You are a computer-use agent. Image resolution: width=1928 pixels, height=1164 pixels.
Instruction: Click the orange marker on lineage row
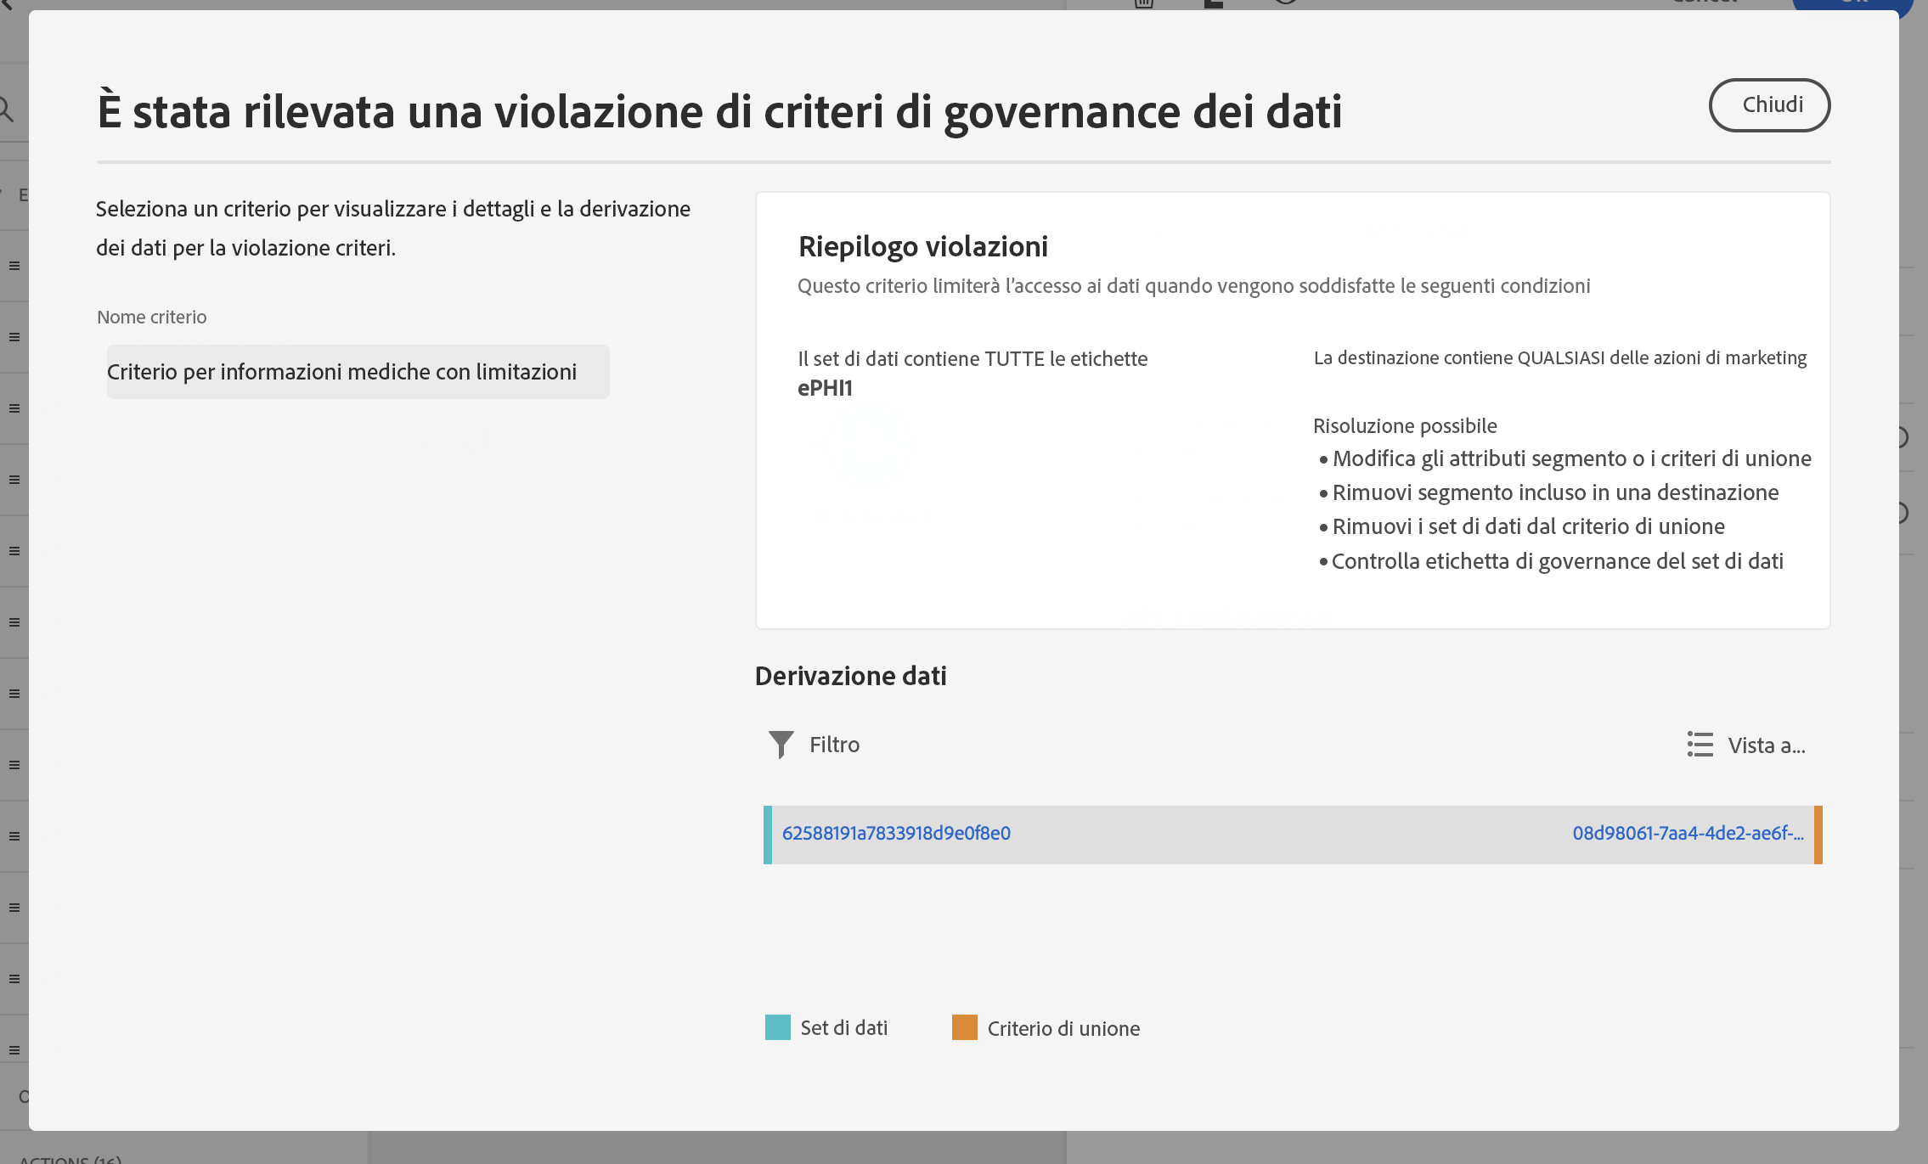[1818, 835]
